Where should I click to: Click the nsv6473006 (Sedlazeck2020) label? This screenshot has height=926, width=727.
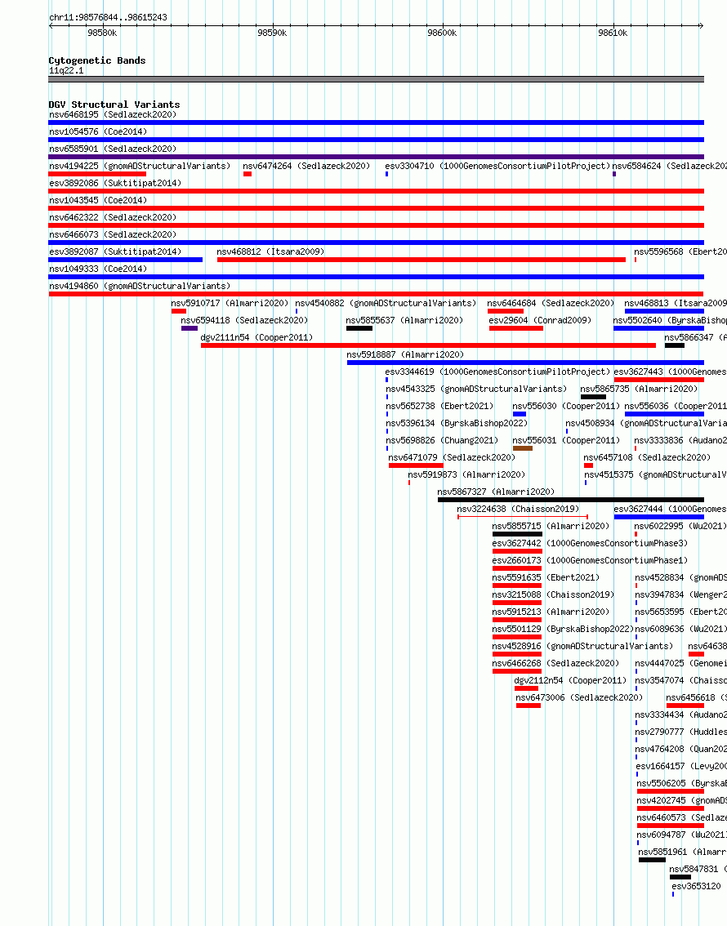[x=579, y=697]
